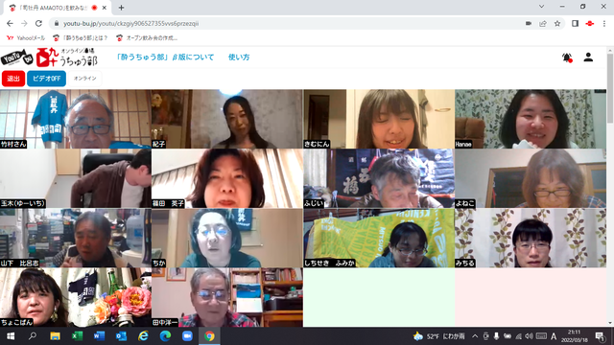Select みちる's video tile
Screen dimensions: 614x345
[x=531, y=238]
